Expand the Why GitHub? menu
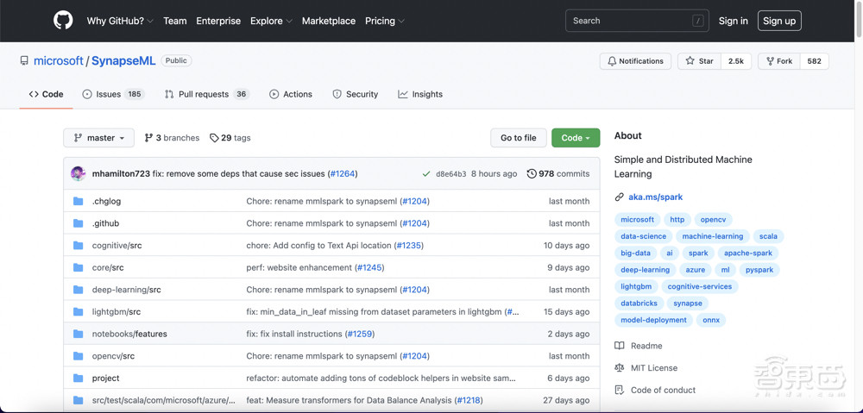This screenshot has height=413, width=863. coord(120,21)
